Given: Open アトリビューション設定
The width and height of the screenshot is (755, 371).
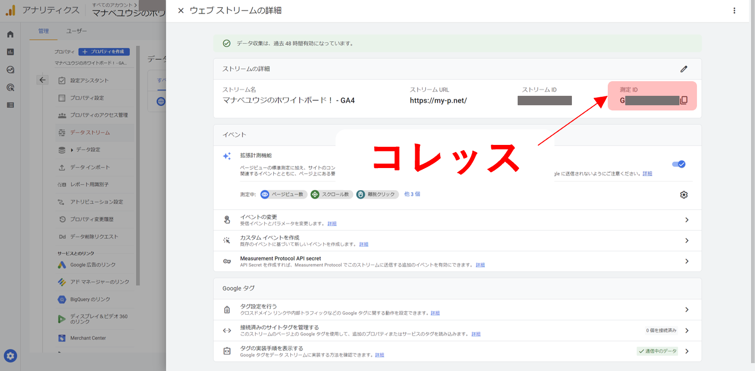Looking at the screenshot, I should pyautogui.click(x=95, y=202).
